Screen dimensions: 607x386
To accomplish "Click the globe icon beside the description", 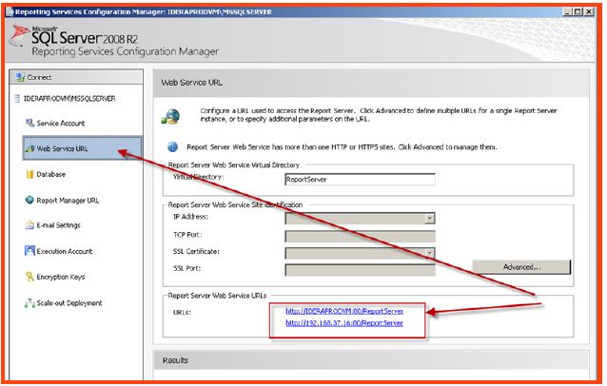I will click(170, 116).
